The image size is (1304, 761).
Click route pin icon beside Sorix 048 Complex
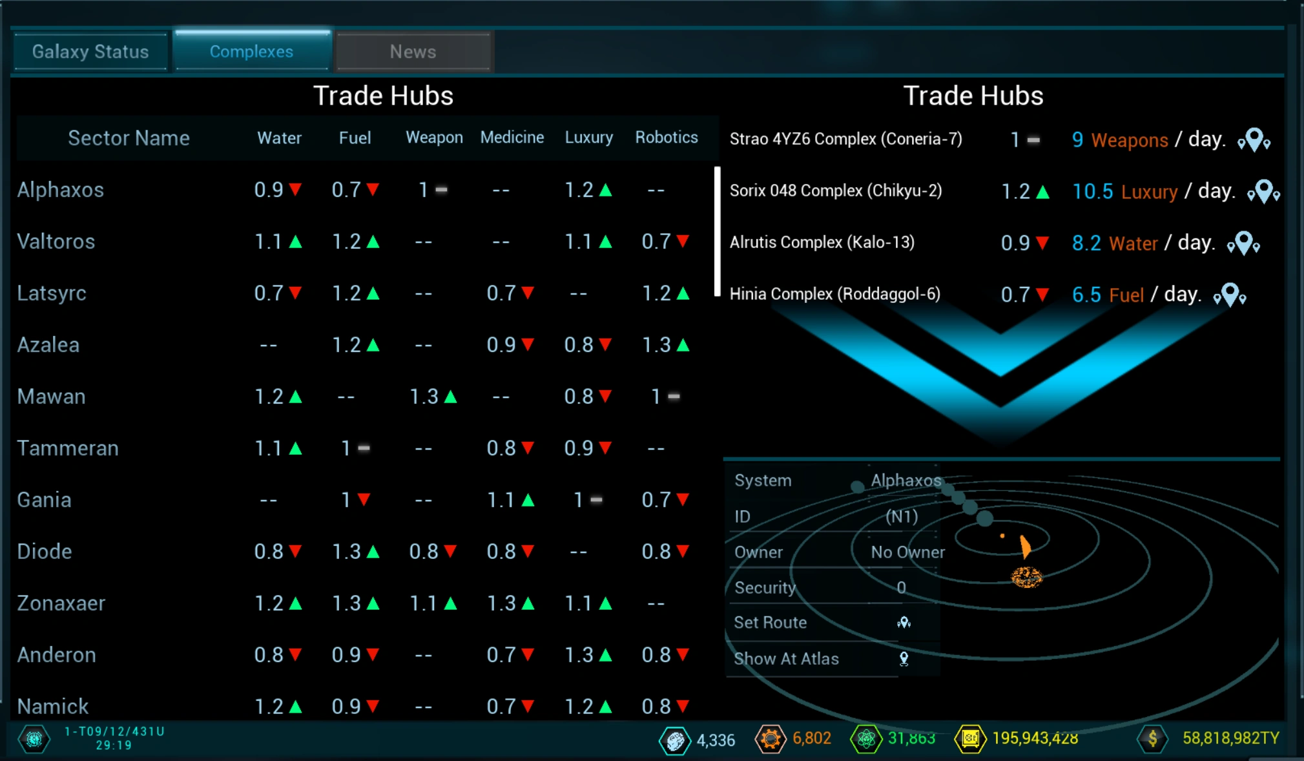coord(1263,191)
